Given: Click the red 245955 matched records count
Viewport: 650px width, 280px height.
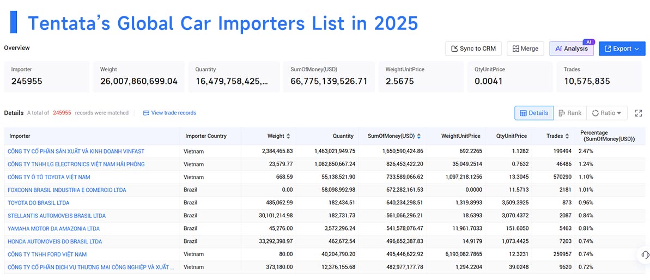Looking at the screenshot, I should (62, 113).
